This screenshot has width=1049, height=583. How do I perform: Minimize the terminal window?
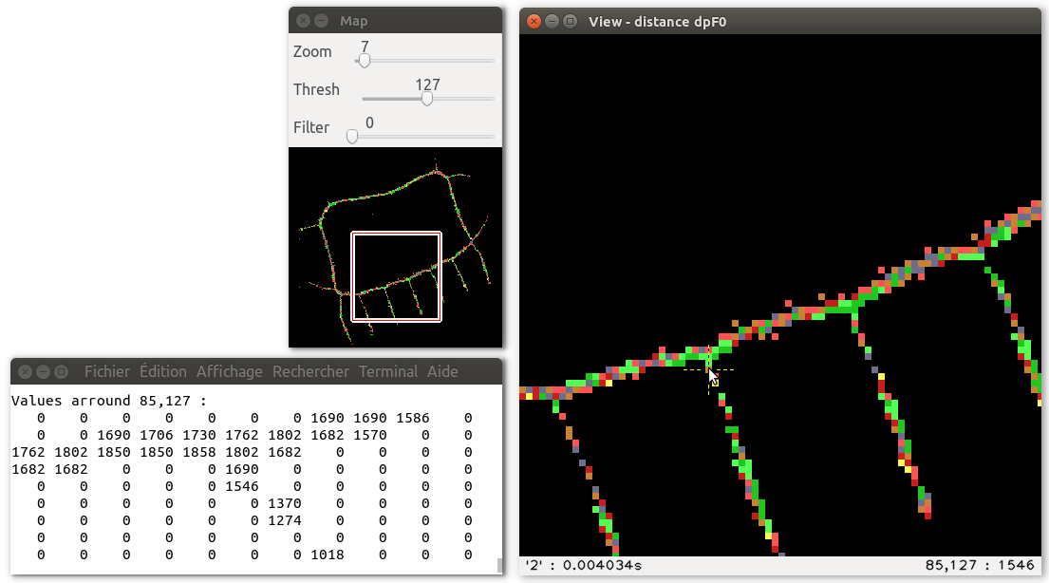(x=43, y=371)
